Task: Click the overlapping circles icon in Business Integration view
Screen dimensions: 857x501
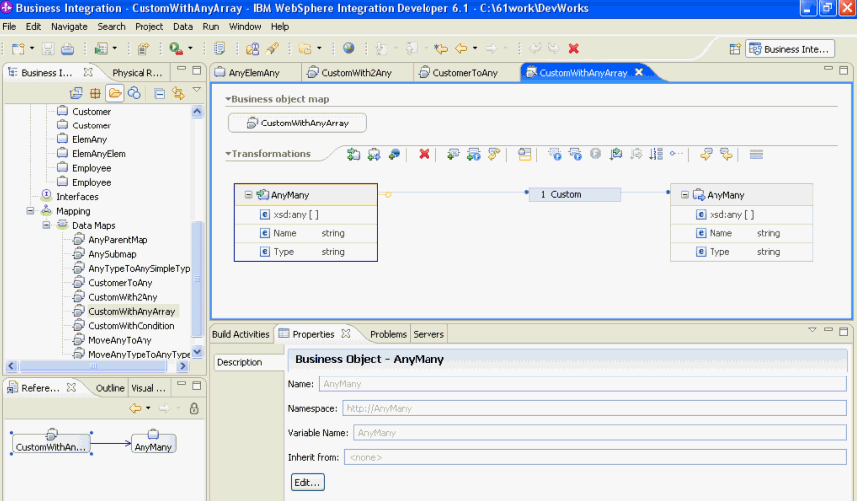Action: 134,93
